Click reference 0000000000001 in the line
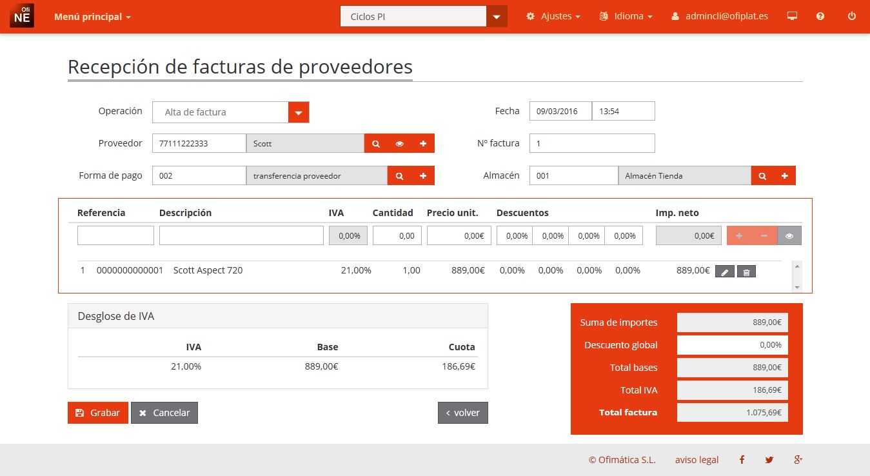The width and height of the screenshot is (870, 476). (x=130, y=270)
